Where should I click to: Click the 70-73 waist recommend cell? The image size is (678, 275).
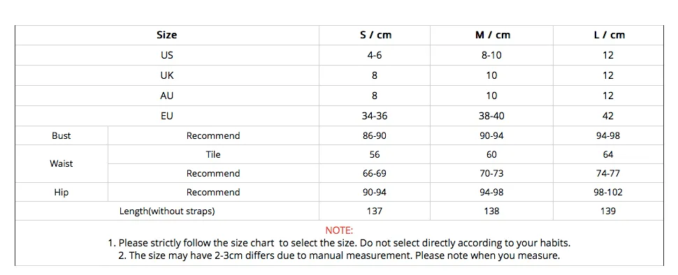[x=491, y=174]
